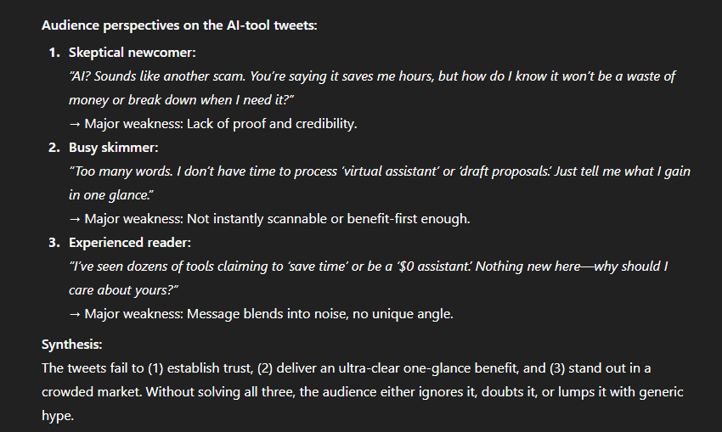Click the "Synthesis:" heading
The image size is (722, 432).
pyautogui.click(x=73, y=345)
